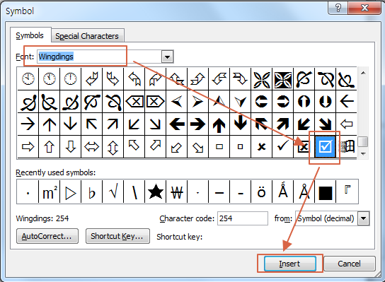Close the Symbol dialog window
The height and width of the screenshot is (282, 385).
[x=364, y=8]
